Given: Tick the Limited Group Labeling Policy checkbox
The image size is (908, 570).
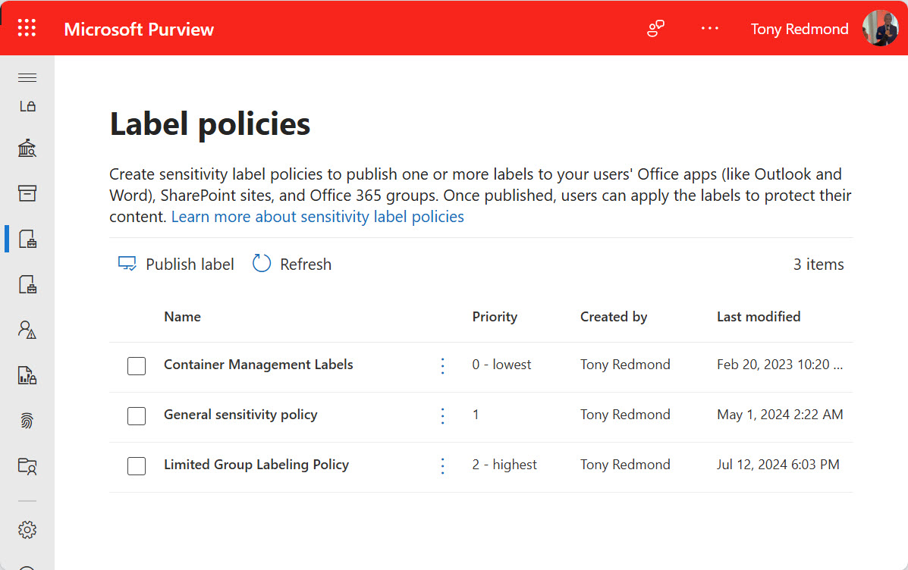Looking at the screenshot, I should (x=137, y=466).
